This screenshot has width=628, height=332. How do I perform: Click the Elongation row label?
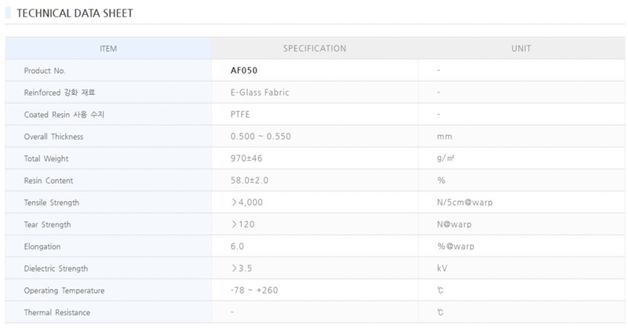click(42, 246)
